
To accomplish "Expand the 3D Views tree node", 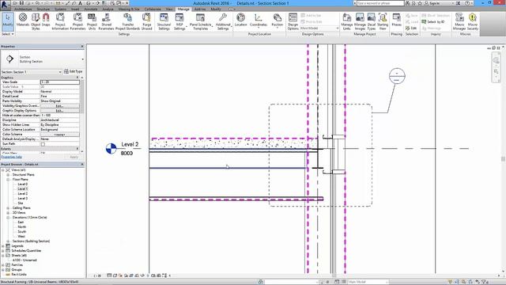I will click(8, 213).
